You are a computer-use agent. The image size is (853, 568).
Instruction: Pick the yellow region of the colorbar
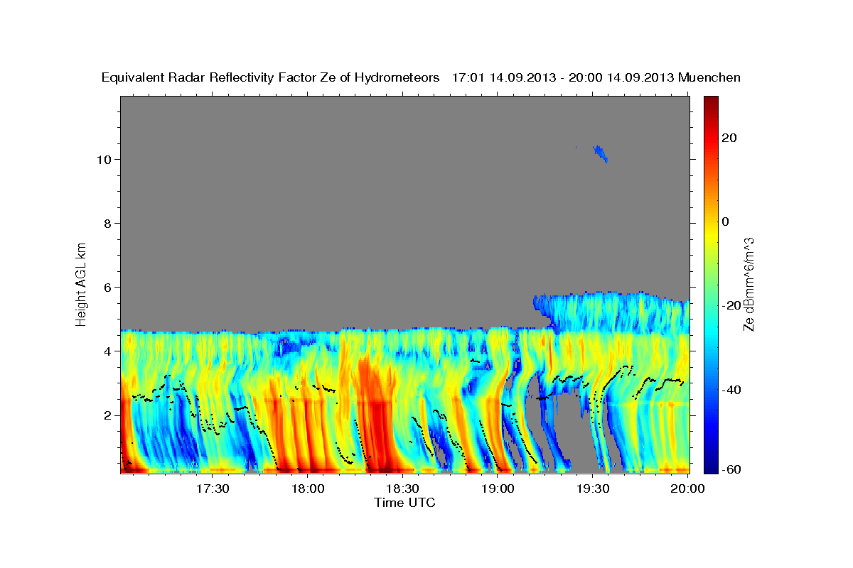click(710, 234)
